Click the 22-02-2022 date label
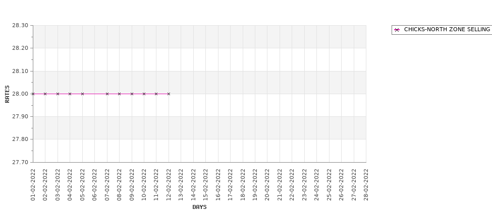This screenshot has height=216, width=492. pos(292,185)
